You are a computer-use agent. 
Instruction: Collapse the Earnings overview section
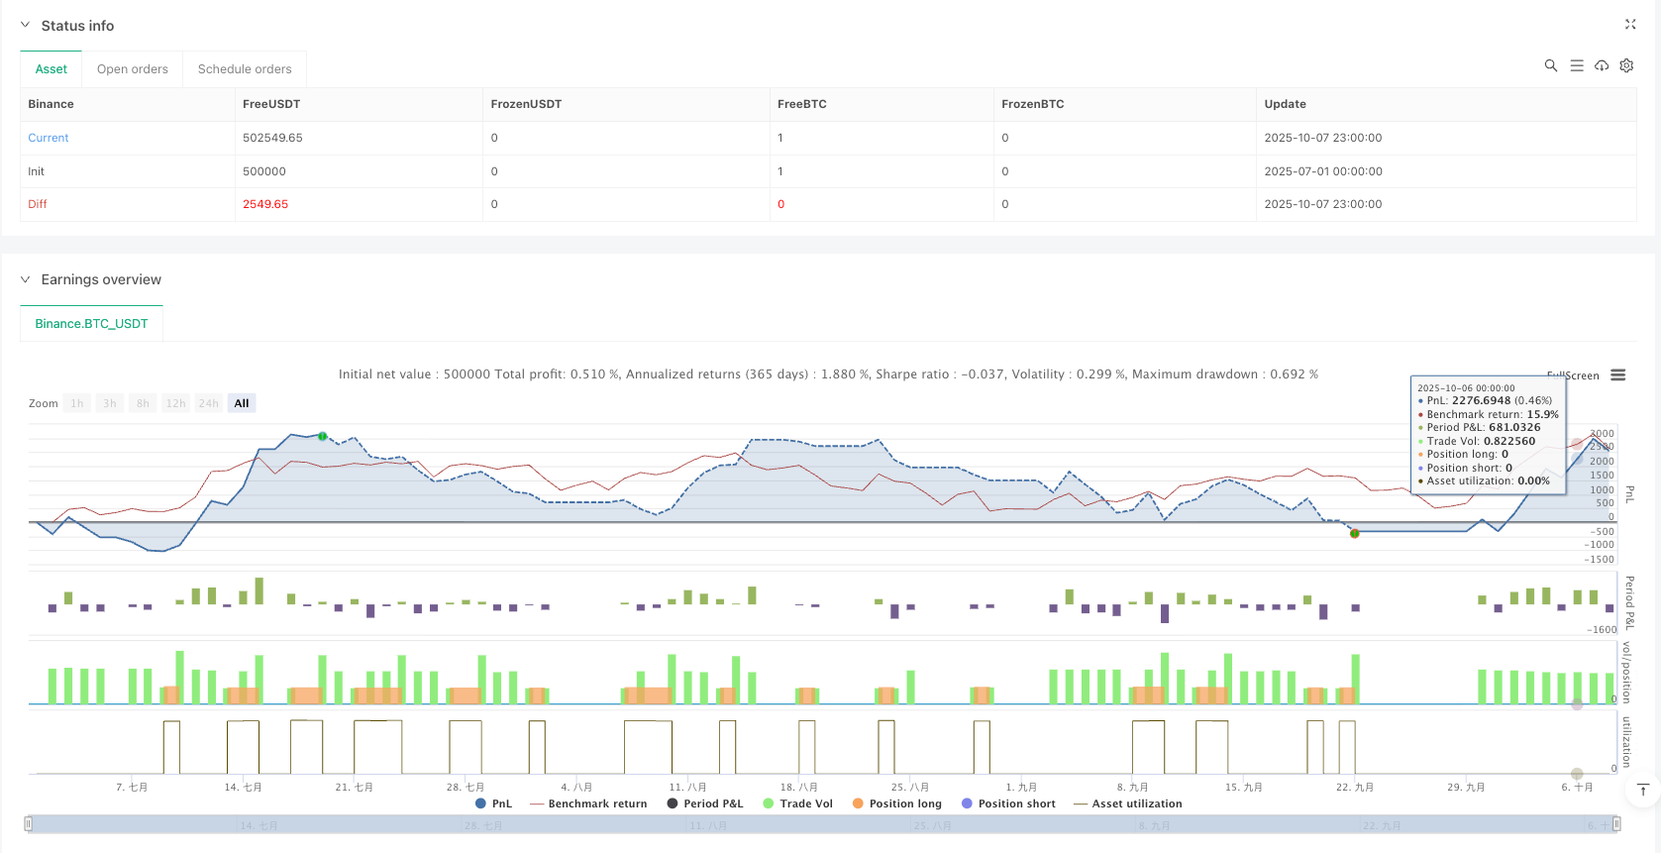coord(26,279)
